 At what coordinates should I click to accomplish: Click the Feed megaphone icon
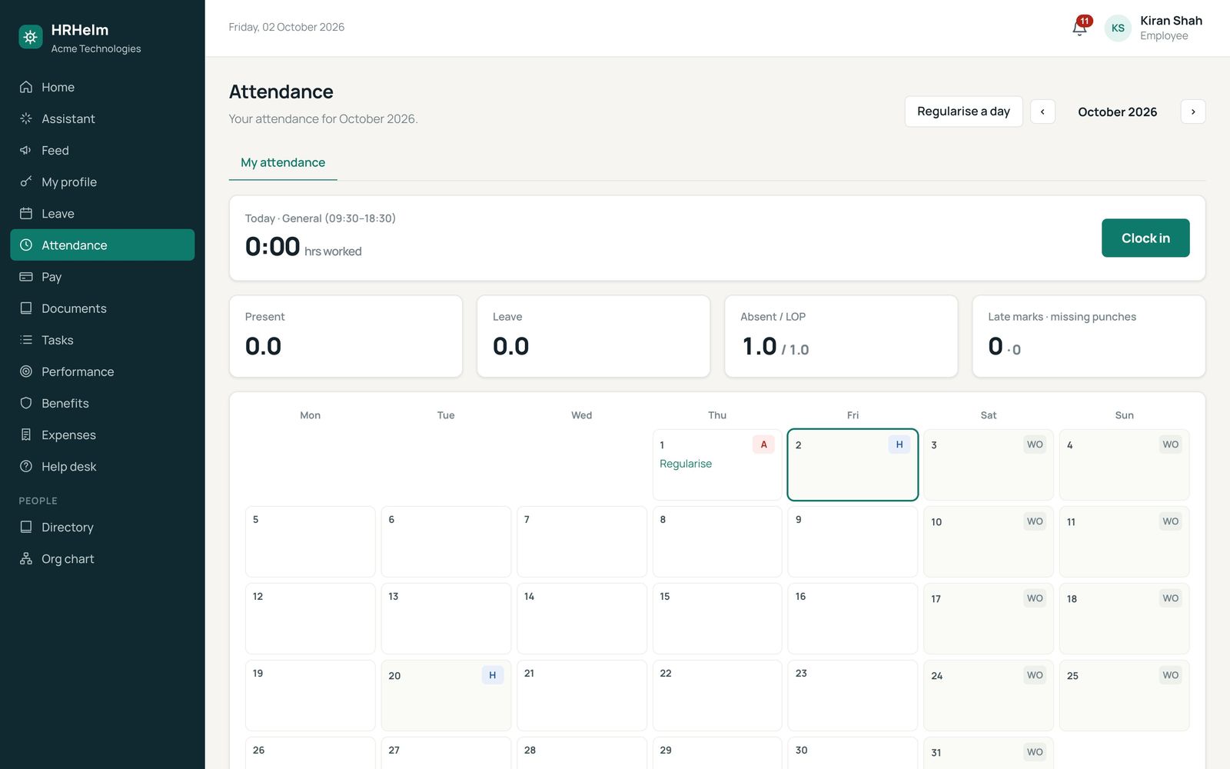pos(26,150)
